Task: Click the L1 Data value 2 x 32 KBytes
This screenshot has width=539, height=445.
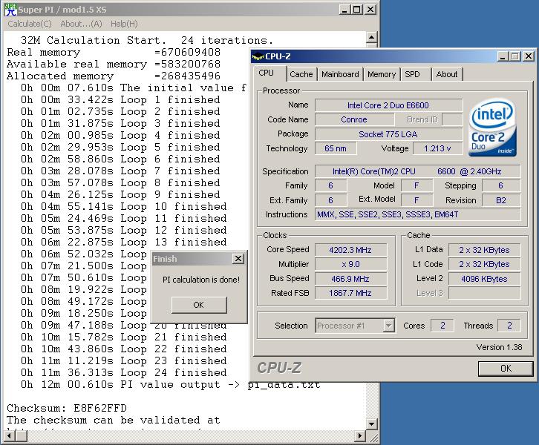Action: pyautogui.click(x=484, y=250)
